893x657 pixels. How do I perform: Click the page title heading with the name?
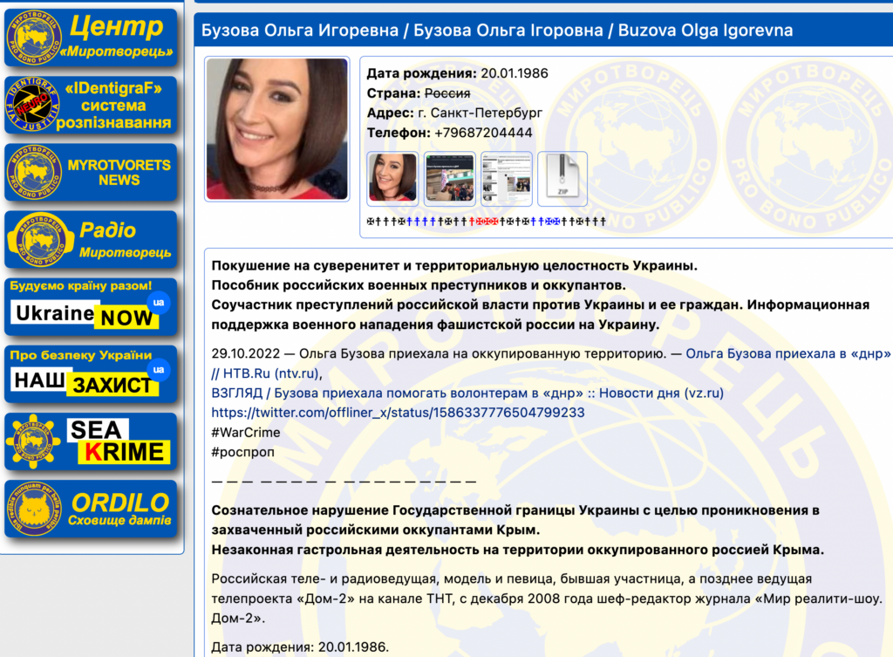pos(497,31)
